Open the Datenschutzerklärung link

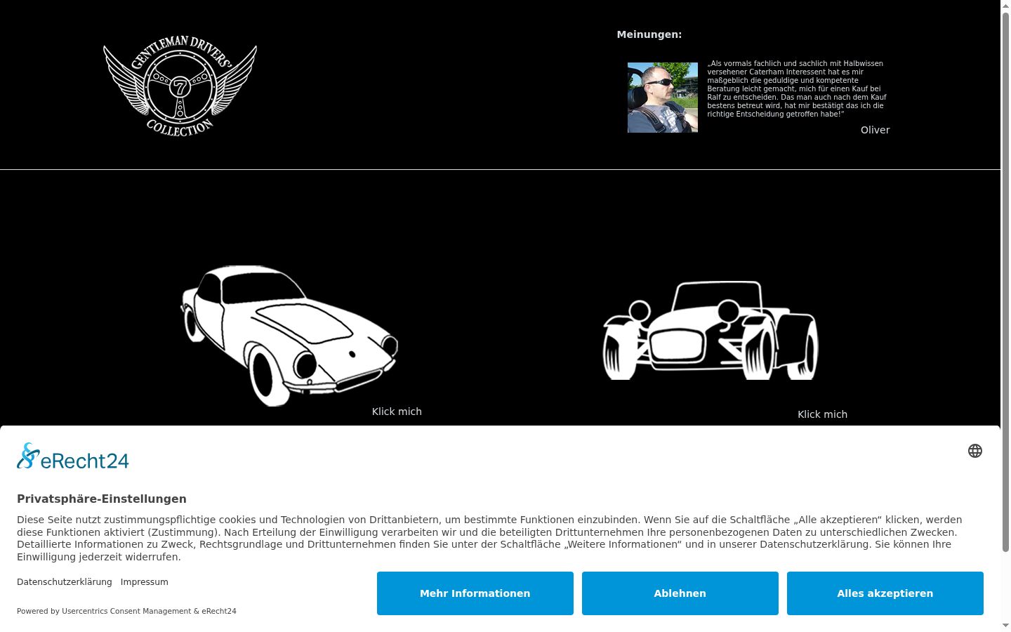pos(65,582)
